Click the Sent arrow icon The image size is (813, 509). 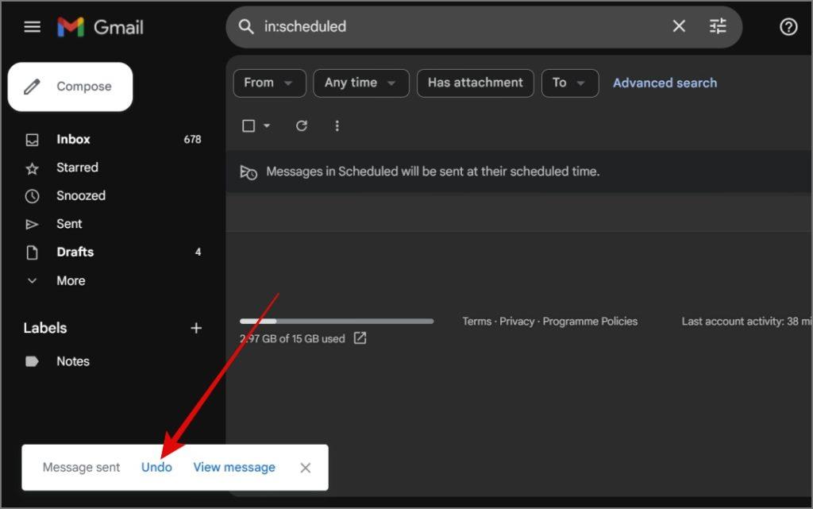pyautogui.click(x=32, y=225)
